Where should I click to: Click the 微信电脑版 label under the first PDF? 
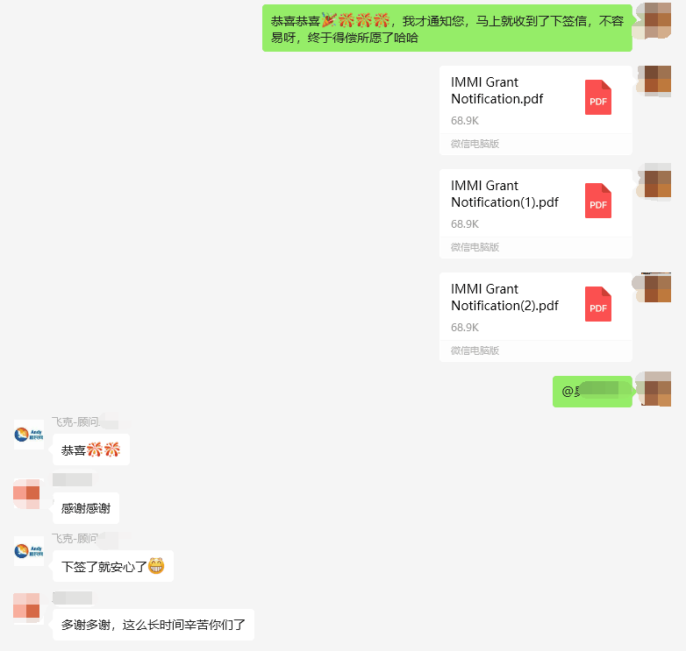[475, 144]
